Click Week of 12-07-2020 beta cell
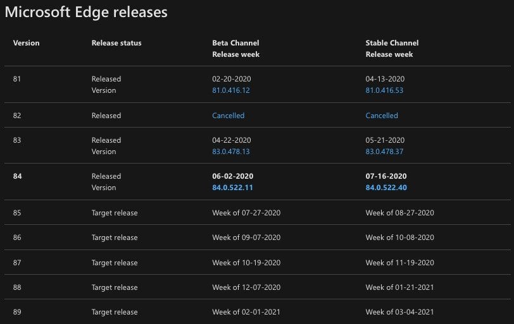The image size is (514, 324). click(x=246, y=287)
